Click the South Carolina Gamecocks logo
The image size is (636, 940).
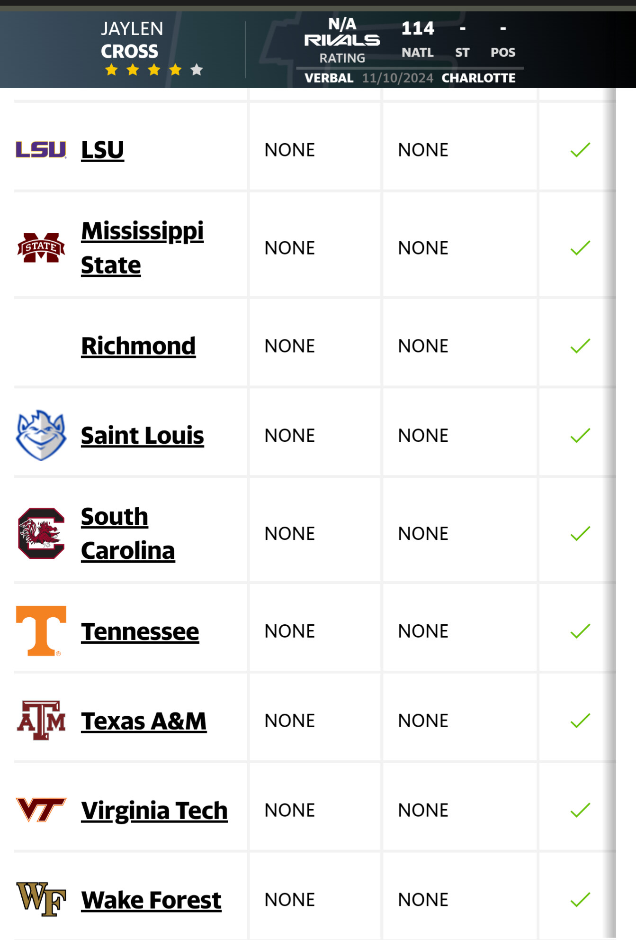[x=41, y=533]
